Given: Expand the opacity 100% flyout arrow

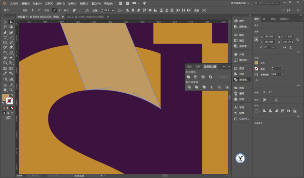Looking at the screenshot, I should 283,74.
